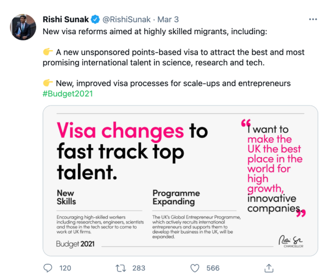Image resolution: width=332 pixels, height=280 pixels.
Task: Click the Rishi Sunak display name
Action: coord(65,20)
